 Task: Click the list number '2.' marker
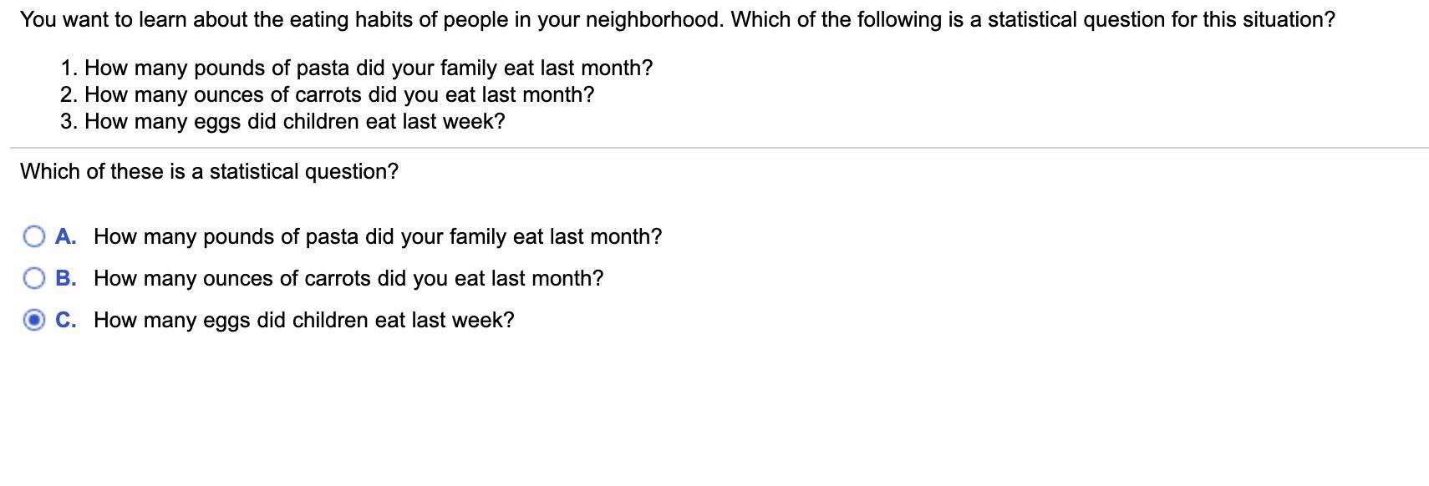(69, 95)
